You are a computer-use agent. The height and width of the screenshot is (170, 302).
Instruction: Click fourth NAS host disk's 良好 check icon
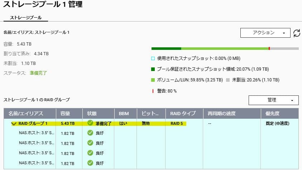tap(90, 163)
